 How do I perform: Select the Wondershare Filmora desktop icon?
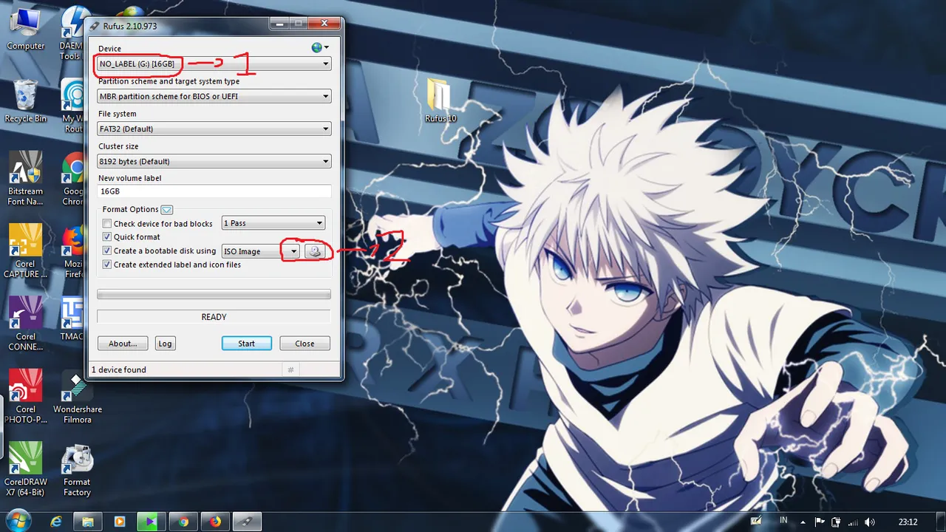tap(78, 396)
